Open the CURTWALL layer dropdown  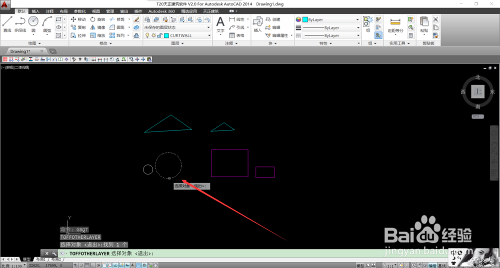click(x=177, y=35)
